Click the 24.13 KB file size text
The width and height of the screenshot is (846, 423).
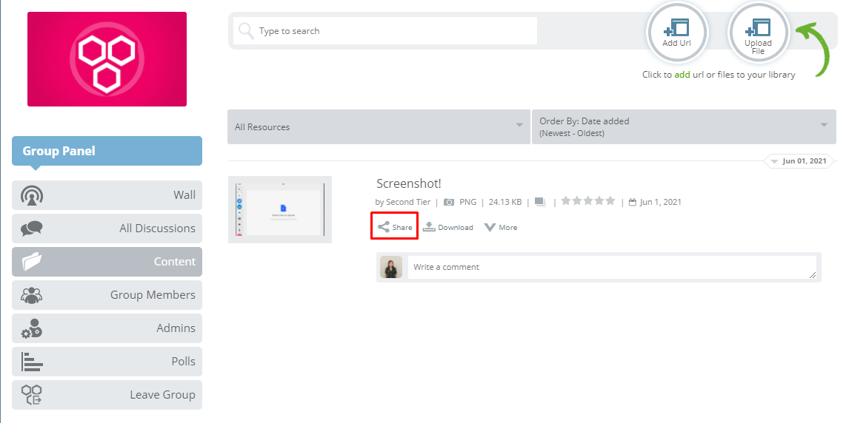[x=505, y=202]
